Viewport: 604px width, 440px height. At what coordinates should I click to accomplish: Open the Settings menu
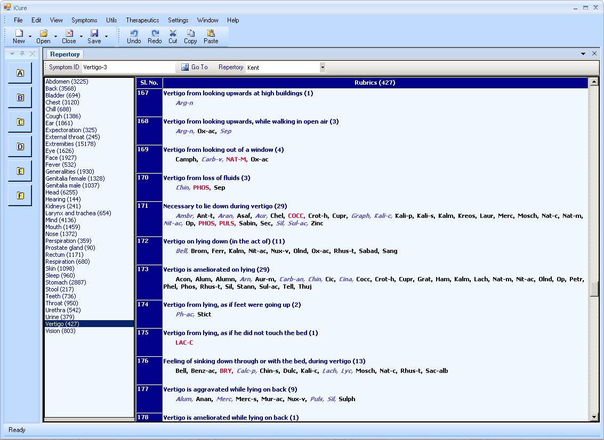[x=178, y=20]
